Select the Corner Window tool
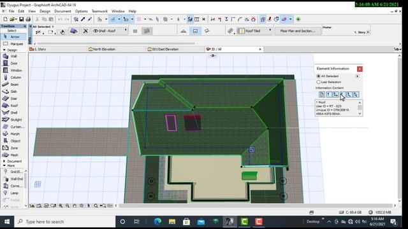This screenshot has height=229, width=408. (13, 186)
